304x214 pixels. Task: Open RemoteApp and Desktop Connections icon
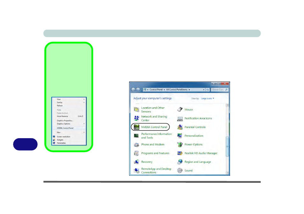pyautogui.click(x=136, y=171)
